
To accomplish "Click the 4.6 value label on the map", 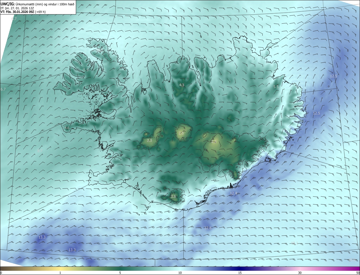I will 67,128.
